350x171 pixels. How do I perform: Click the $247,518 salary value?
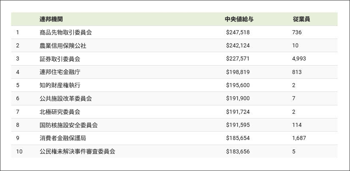coord(237,32)
